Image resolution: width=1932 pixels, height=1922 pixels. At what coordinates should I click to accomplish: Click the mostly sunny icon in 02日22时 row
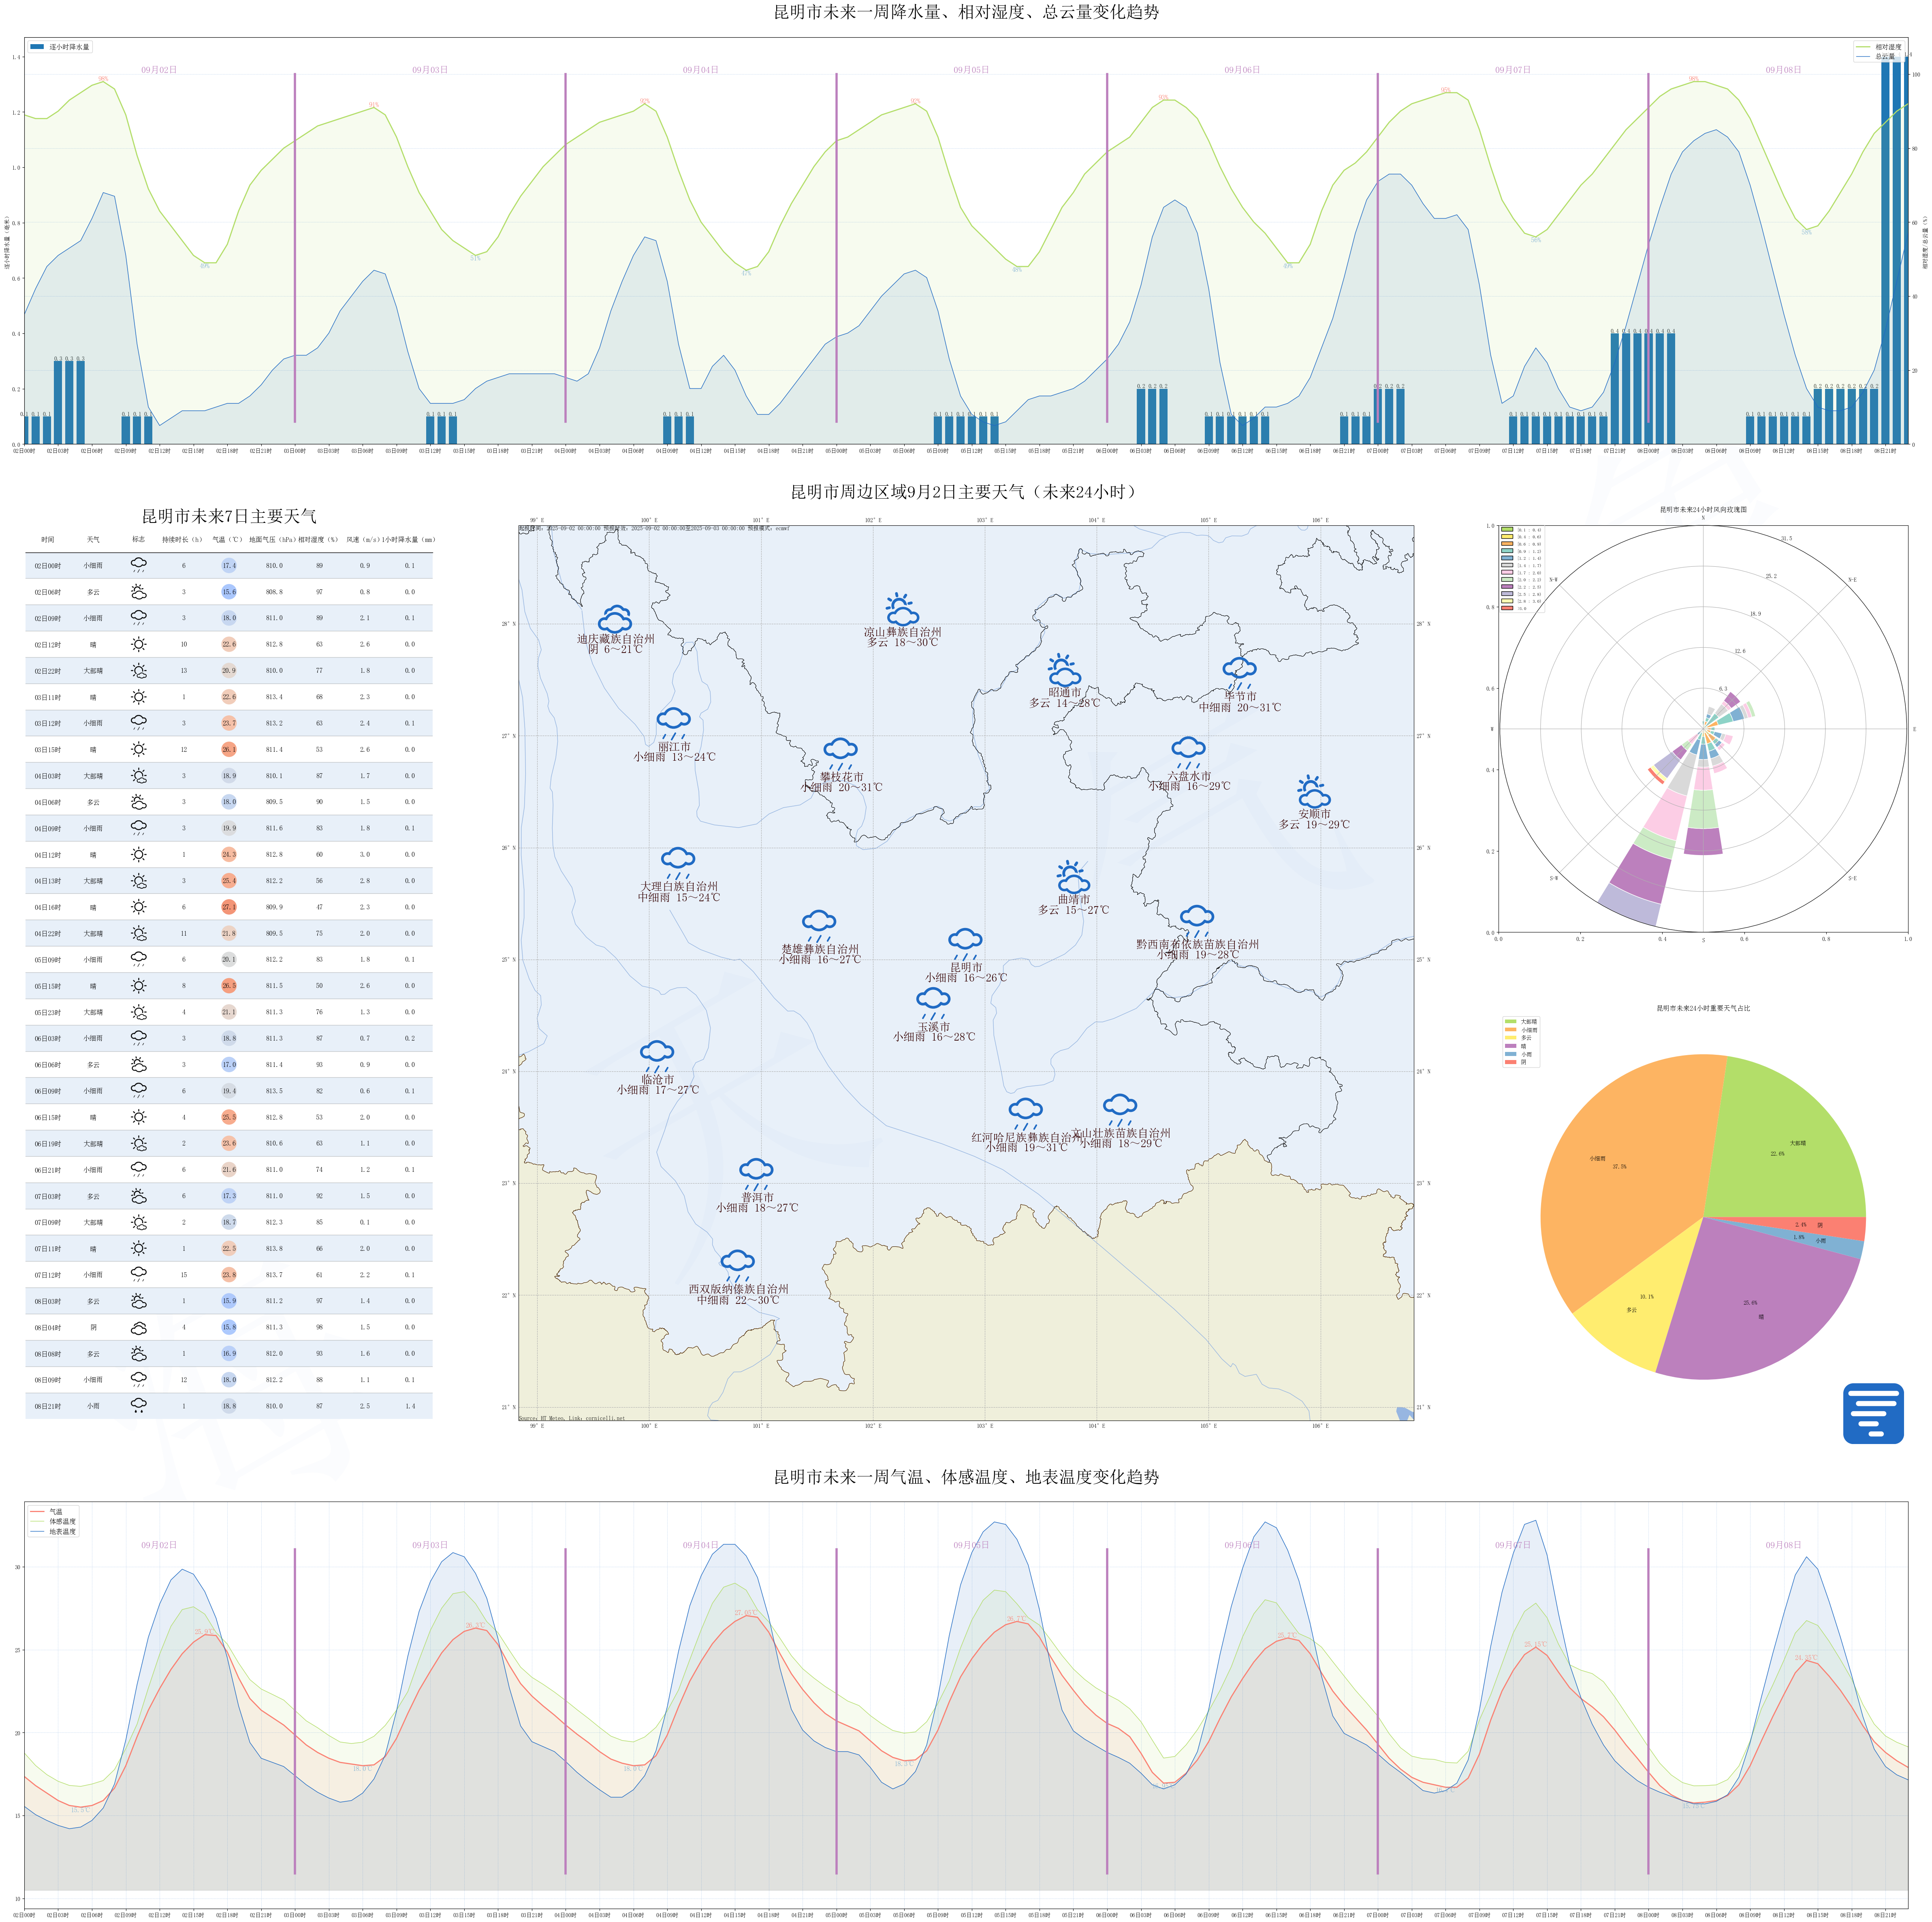coord(139,671)
